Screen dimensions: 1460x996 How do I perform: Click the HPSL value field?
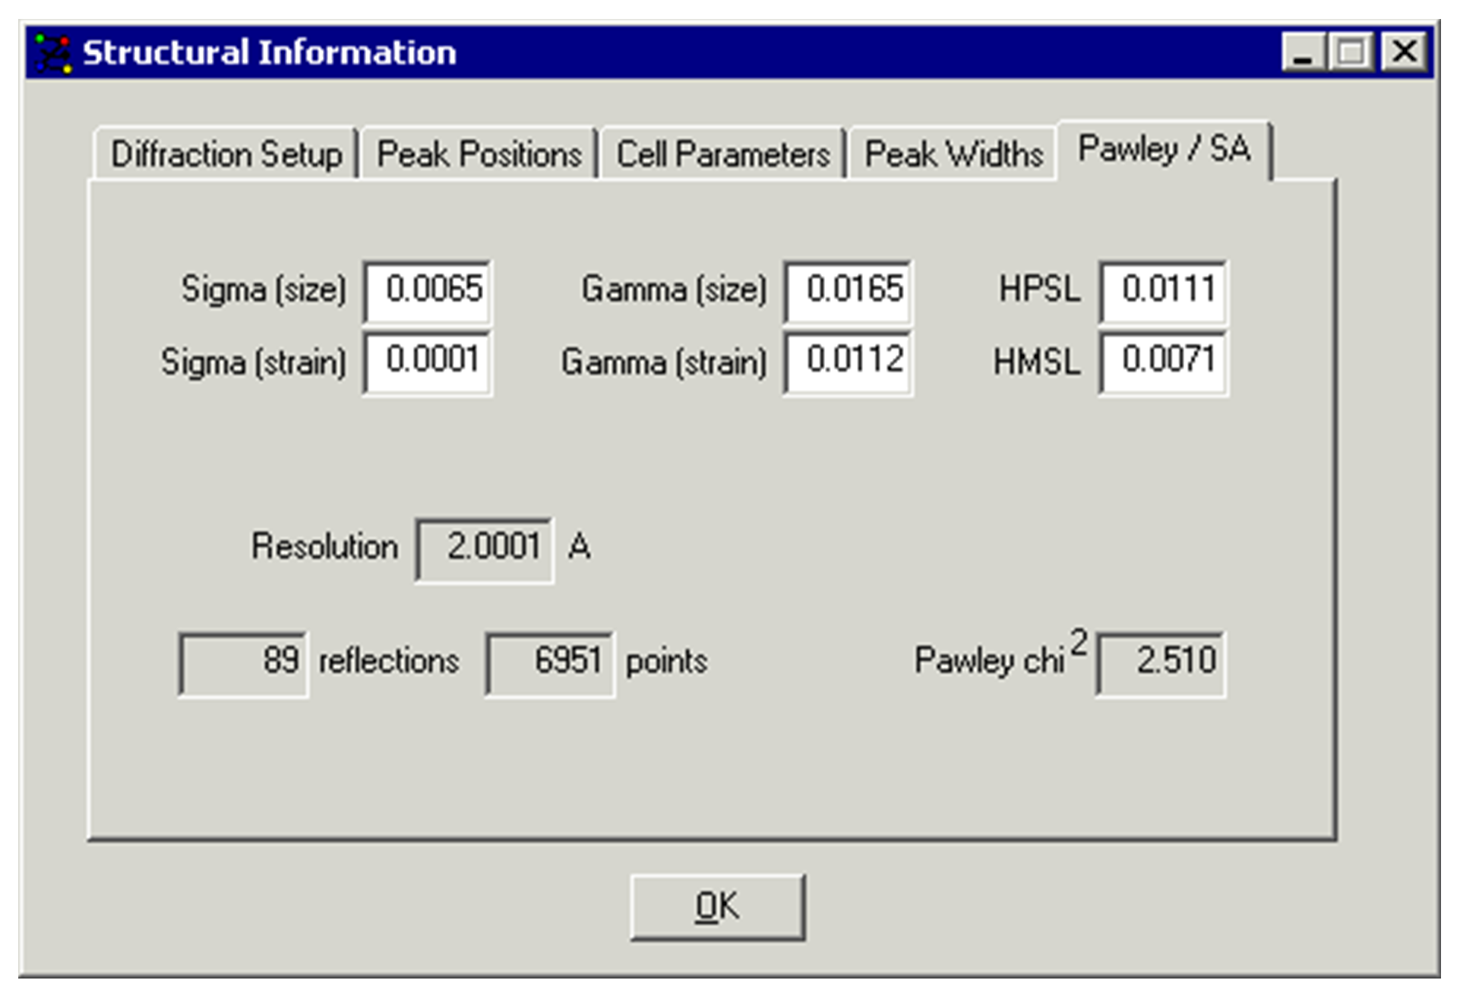coord(1163,290)
